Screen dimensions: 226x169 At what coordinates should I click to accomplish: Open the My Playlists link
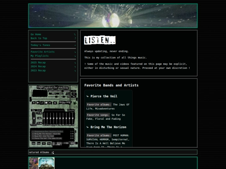click(x=40, y=56)
